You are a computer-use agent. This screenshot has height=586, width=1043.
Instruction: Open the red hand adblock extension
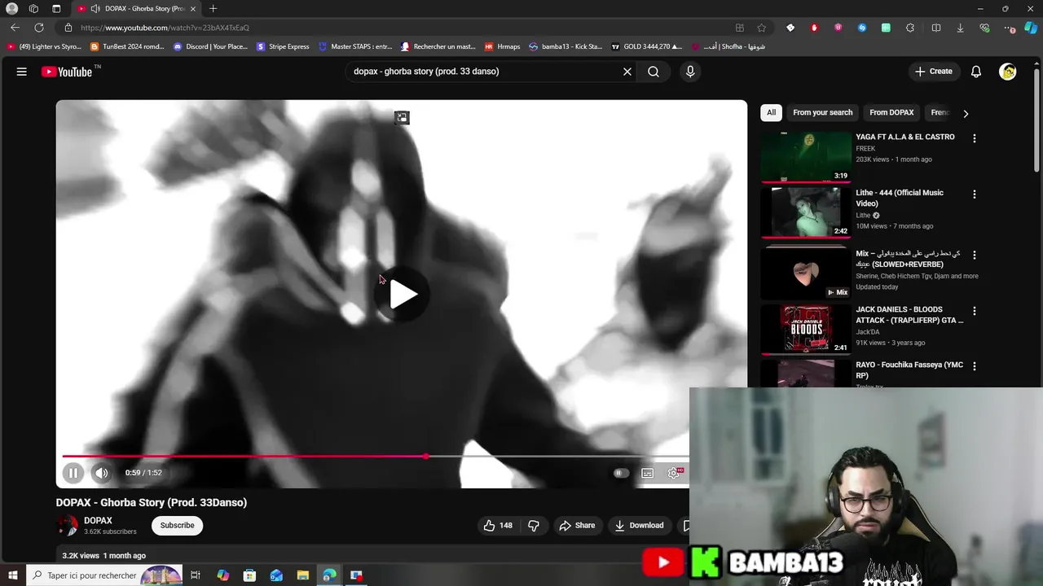click(814, 28)
